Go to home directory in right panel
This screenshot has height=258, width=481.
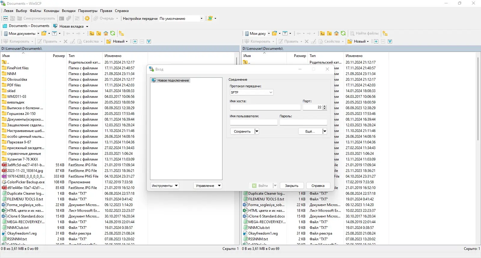(336, 33)
